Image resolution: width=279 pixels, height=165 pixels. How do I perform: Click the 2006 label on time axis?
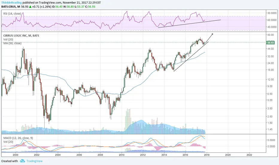[x=79, y=155]
